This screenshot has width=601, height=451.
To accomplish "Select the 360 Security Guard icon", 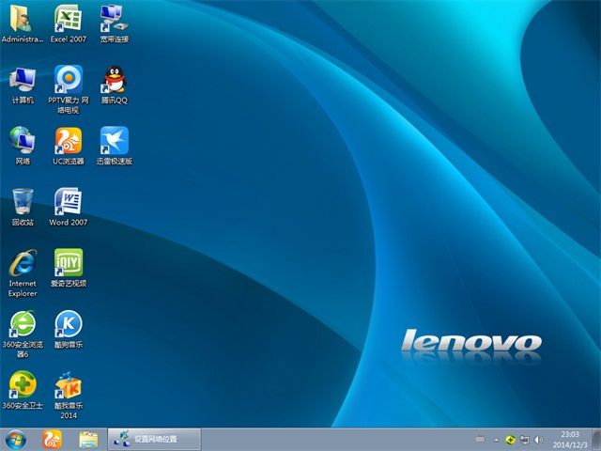I will [x=23, y=385].
